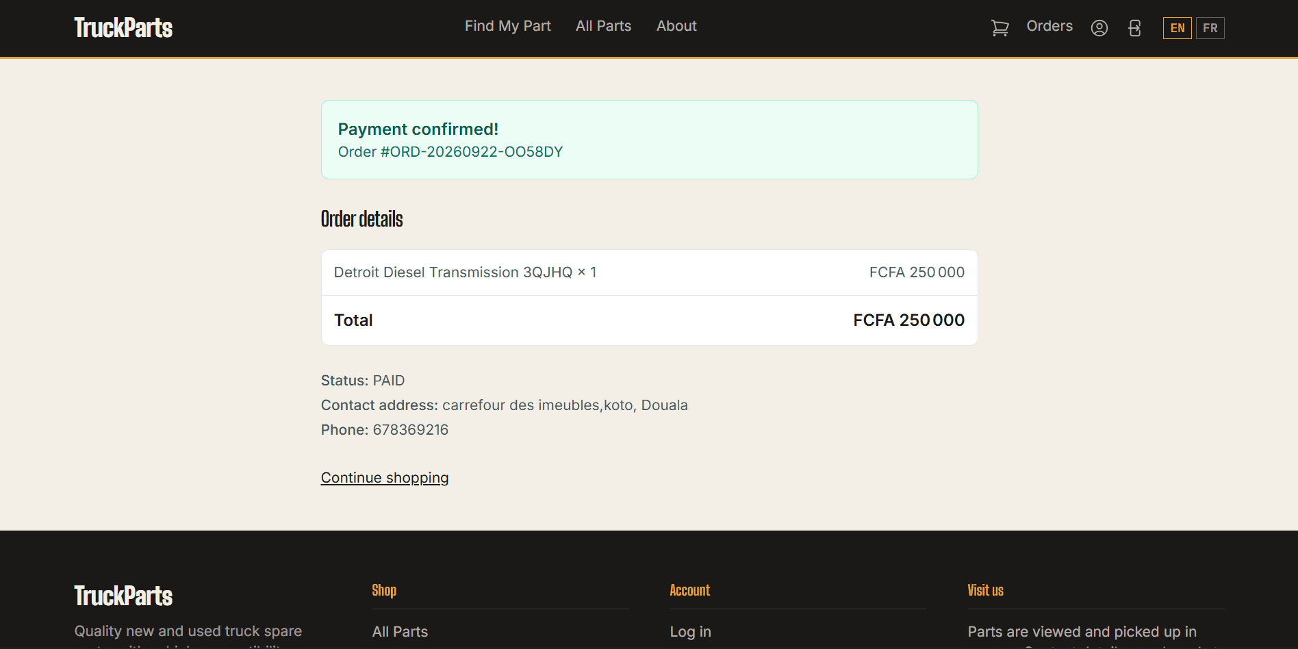The width and height of the screenshot is (1298, 649).
Task: View Orders in the header
Action: [x=1049, y=26]
